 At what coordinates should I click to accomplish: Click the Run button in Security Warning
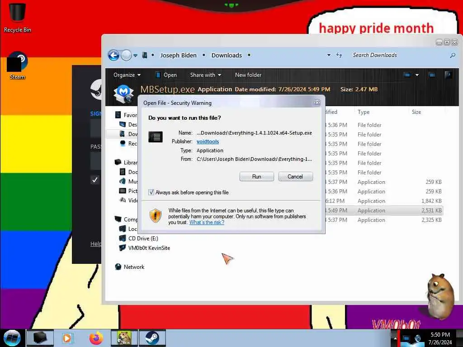pos(257,177)
